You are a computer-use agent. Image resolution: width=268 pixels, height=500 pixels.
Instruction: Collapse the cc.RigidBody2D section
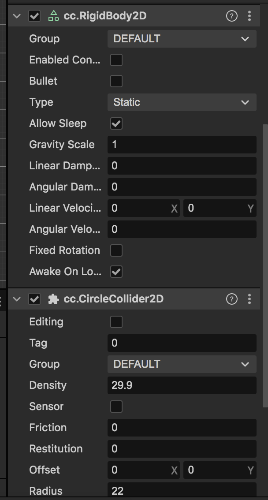(x=17, y=16)
